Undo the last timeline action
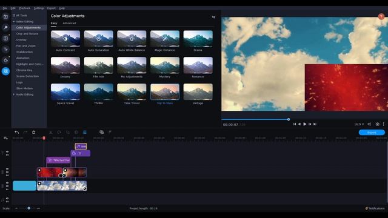The height and width of the screenshot is (218, 388). point(16,132)
